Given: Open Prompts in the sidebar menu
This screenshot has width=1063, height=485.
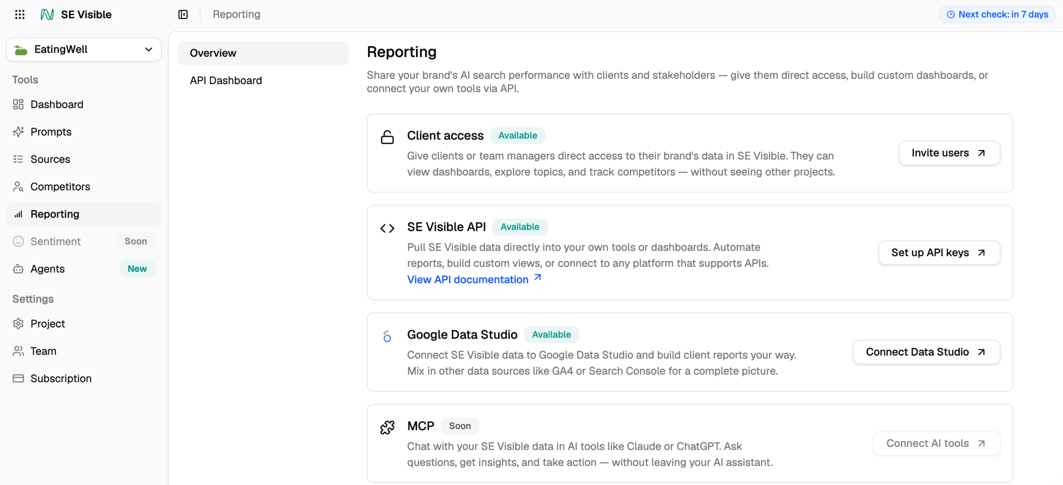Looking at the screenshot, I should click(x=84, y=132).
